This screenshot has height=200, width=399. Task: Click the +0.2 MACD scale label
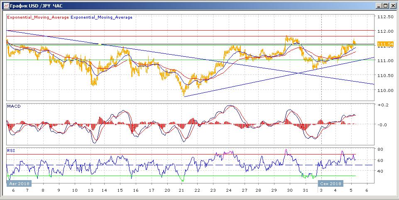coord(383,105)
